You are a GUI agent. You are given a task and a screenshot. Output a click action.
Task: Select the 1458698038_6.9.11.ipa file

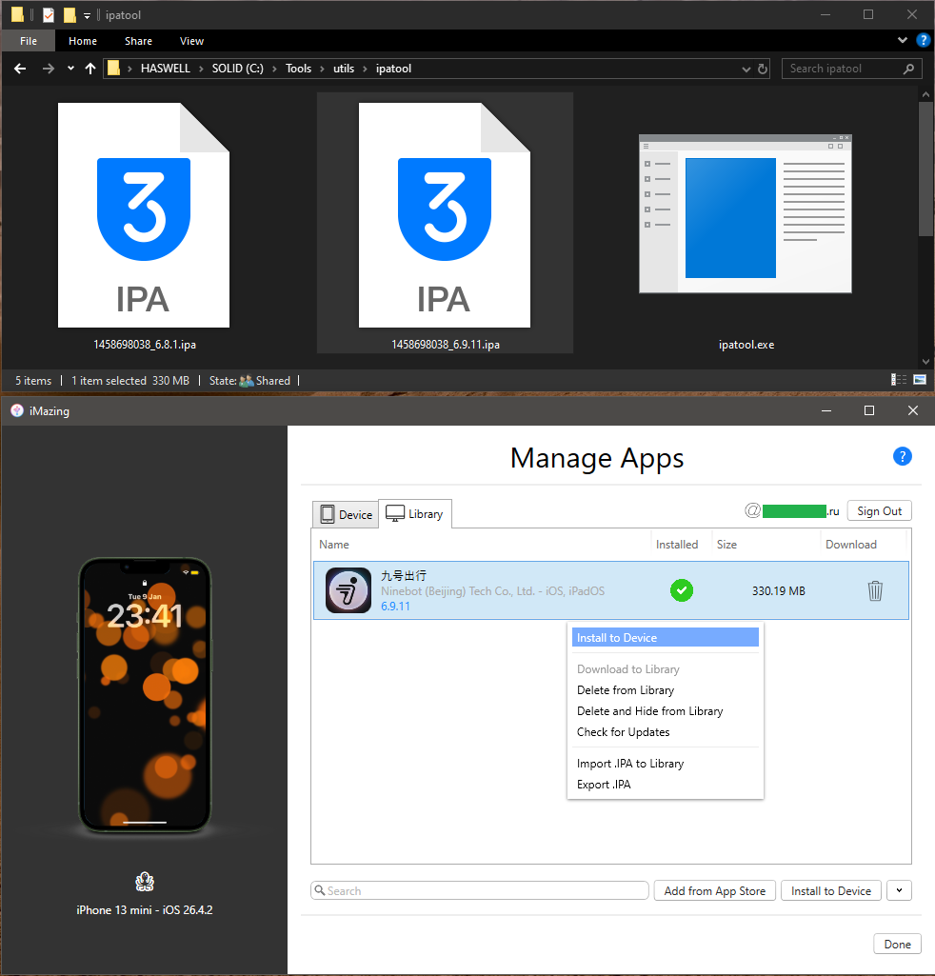(x=445, y=223)
